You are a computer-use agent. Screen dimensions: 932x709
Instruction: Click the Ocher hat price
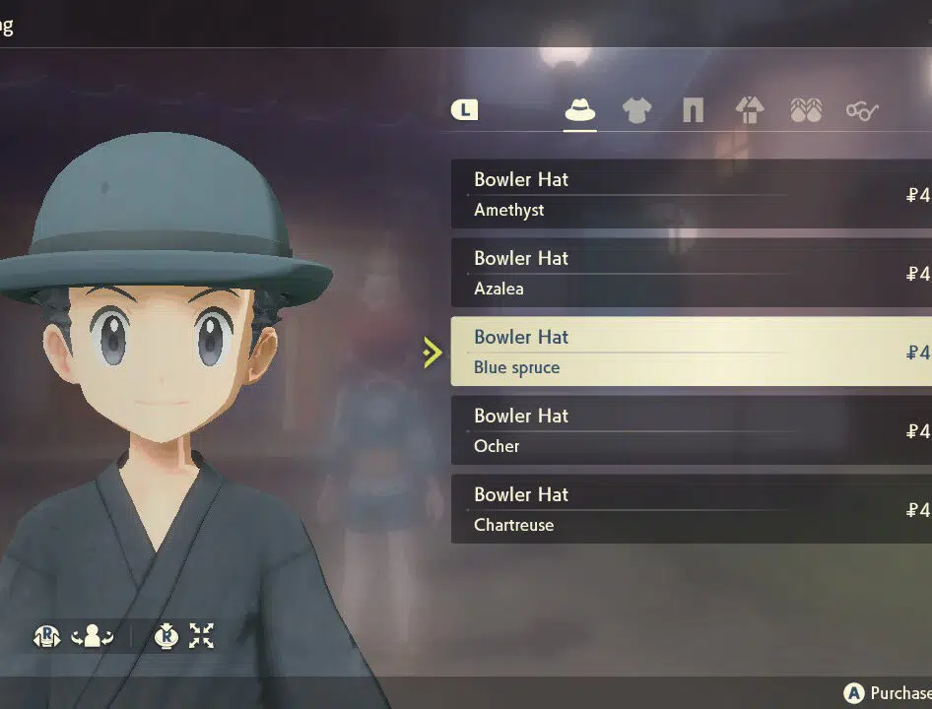pos(918,431)
